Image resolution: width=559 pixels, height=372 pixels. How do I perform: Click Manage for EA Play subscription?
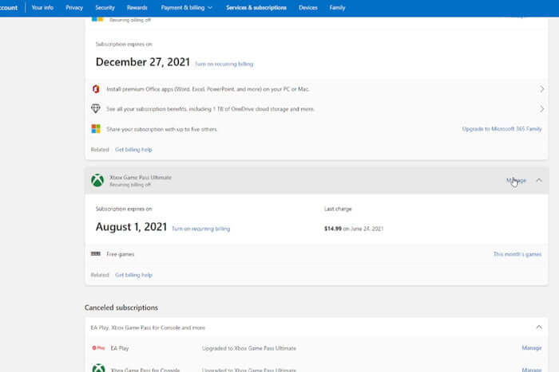coord(531,348)
